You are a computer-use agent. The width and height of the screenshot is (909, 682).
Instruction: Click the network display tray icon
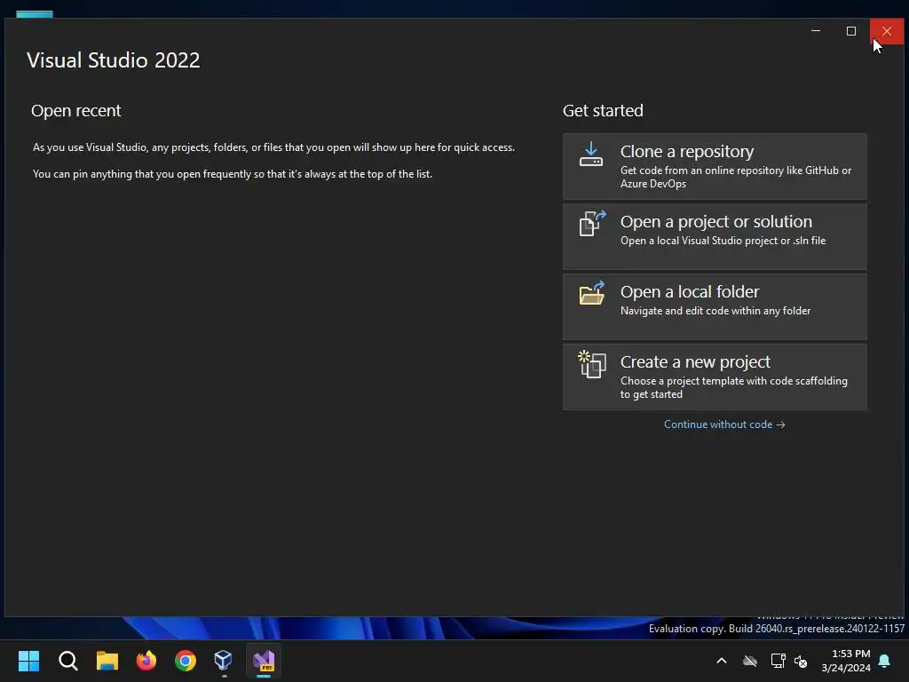pos(778,661)
